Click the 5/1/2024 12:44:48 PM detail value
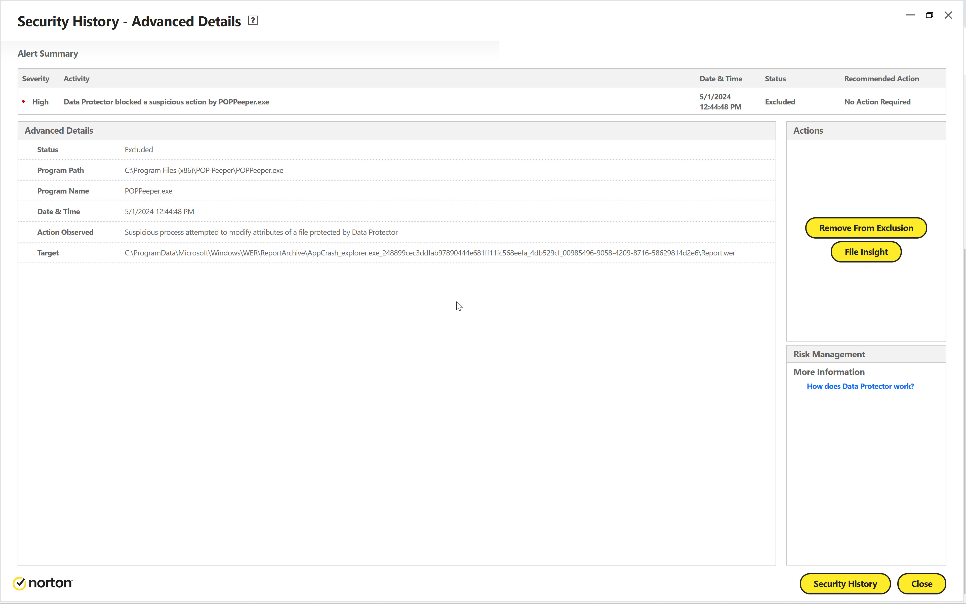Viewport: 966px width, 604px height. [159, 211]
